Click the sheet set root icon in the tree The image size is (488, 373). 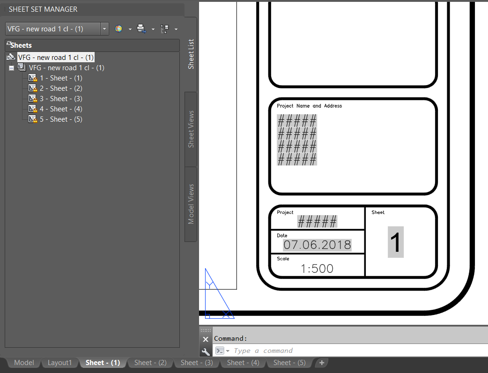[x=11, y=57]
